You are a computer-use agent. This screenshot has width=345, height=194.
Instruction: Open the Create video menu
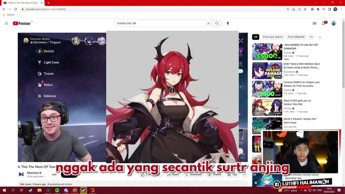315,23
